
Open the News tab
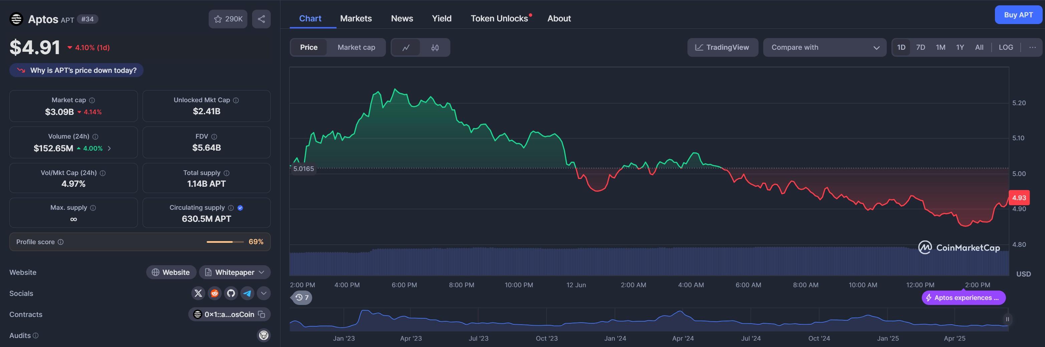402,18
